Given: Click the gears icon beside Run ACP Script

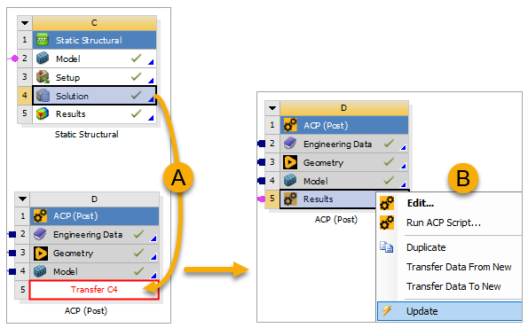Looking at the screenshot, I should click(387, 223).
